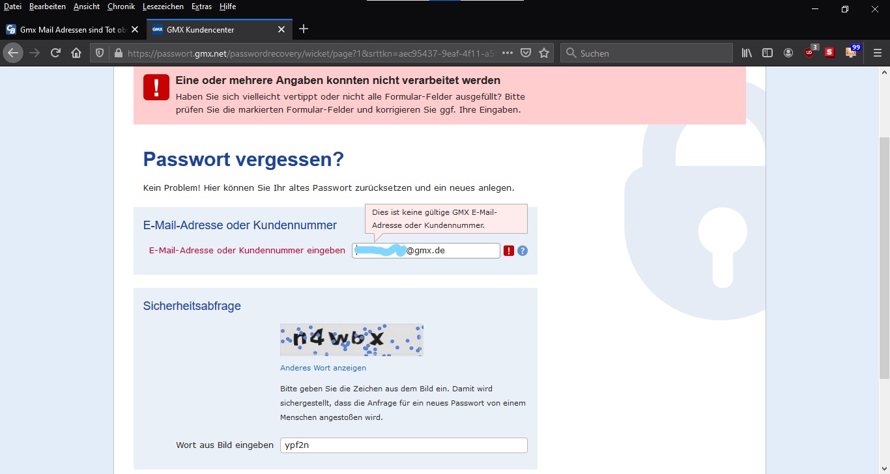Open the browser home page
Screen dimensions: 890x474
pos(76,53)
